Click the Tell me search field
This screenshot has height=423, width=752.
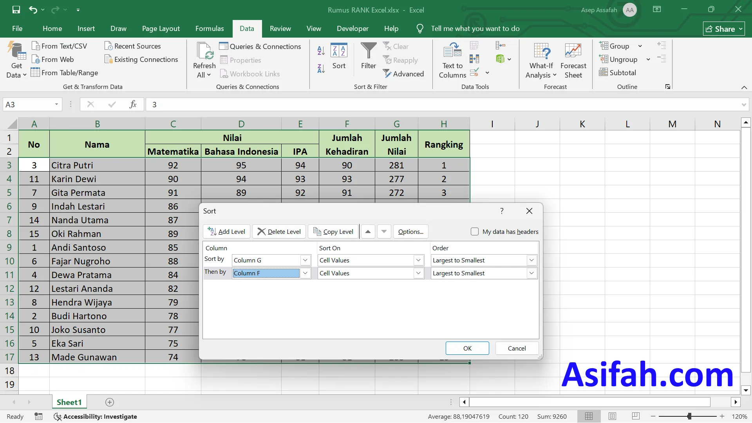(x=475, y=29)
